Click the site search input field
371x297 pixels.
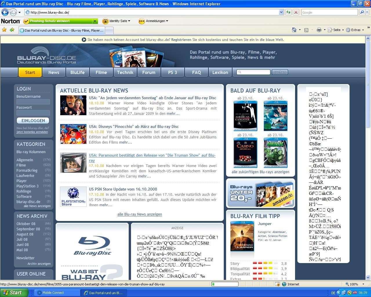click(254, 72)
